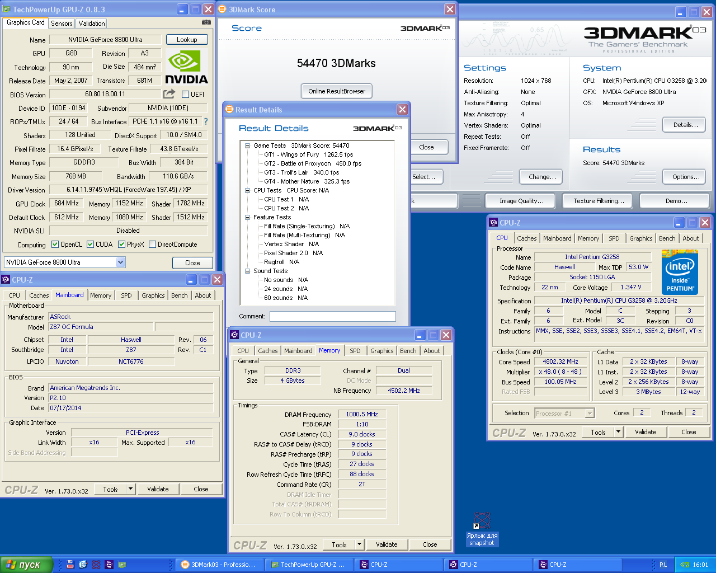Click the Result Details title bar icon
Screen dimensions: 716x573
click(229, 110)
